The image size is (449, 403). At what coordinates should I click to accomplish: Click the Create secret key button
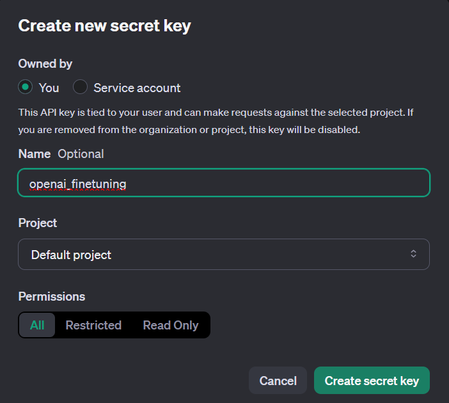pyautogui.click(x=372, y=381)
